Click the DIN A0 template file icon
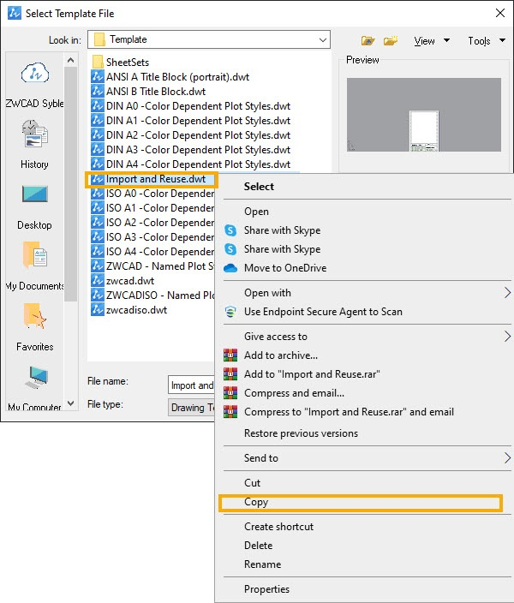 98,105
